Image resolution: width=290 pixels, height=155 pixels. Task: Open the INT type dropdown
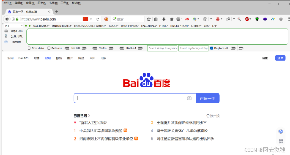[x=13, y=26]
